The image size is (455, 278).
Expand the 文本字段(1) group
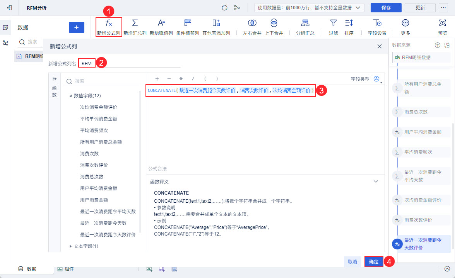pyautogui.click(x=70, y=246)
